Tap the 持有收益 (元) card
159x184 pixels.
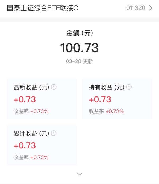[x=117, y=99]
